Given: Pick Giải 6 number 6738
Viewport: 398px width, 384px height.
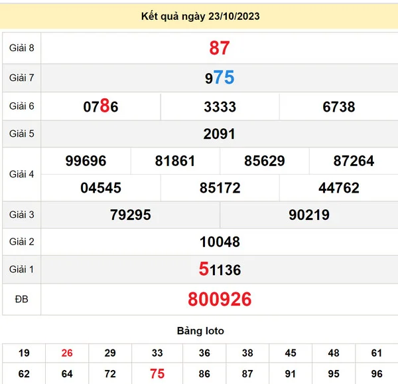Looking at the screenshot, I should [338, 106].
